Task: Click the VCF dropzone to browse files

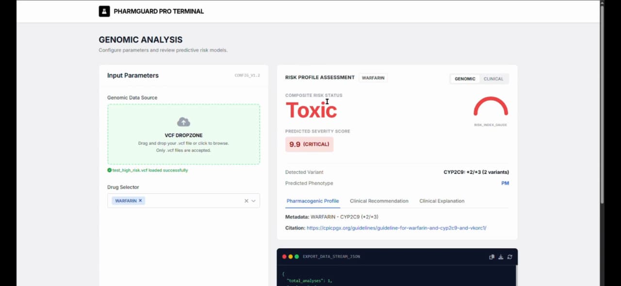Action: (x=183, y=141)
